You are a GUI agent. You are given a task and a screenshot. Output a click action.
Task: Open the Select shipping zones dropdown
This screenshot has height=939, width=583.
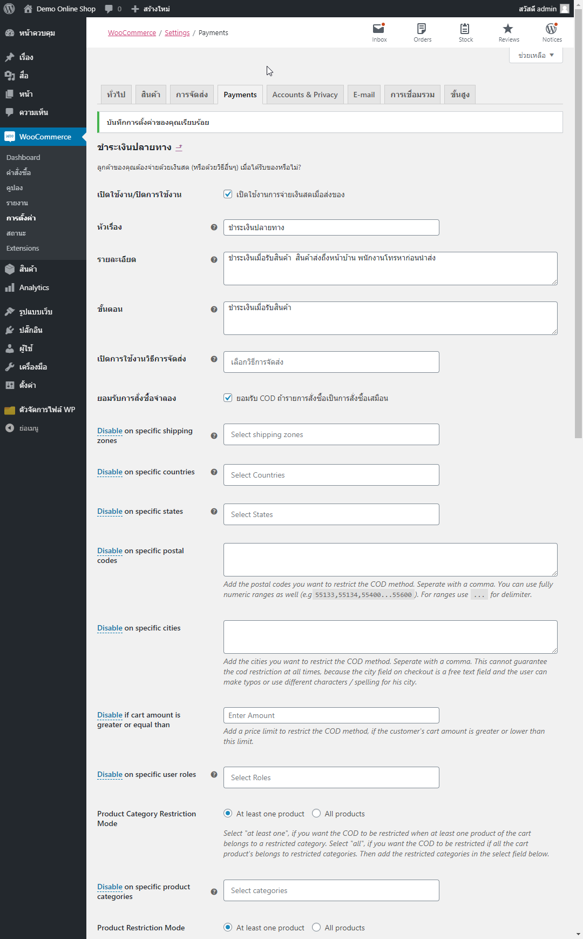(x=331, y=434)
